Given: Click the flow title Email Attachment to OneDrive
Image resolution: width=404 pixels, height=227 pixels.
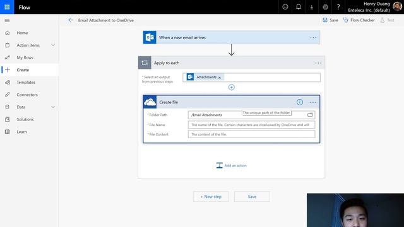Looking at the screenshot, I should (x=106, y=20).
